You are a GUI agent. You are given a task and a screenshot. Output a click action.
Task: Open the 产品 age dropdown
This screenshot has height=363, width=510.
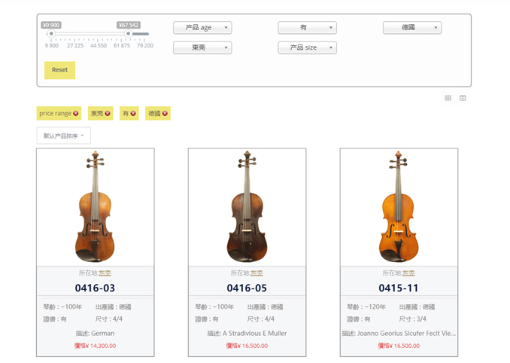click(x=202, y=28)
